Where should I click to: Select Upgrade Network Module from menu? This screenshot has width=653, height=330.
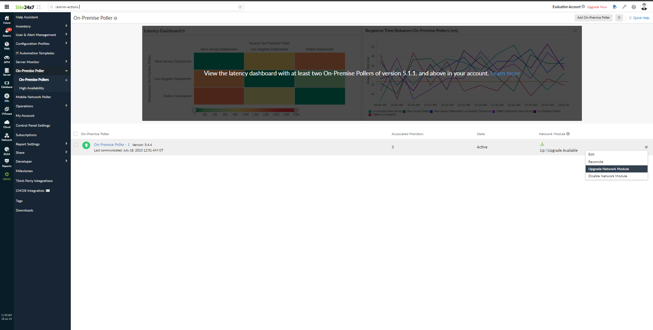coord(608,169)
